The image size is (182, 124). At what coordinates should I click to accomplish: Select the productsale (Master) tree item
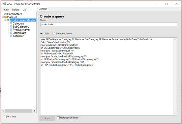coord(23,20)
